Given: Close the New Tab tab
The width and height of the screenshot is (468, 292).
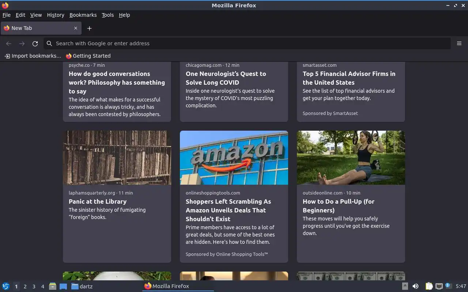Looking at the screenshot, I should pyautogui.click(x=76, y=28).
